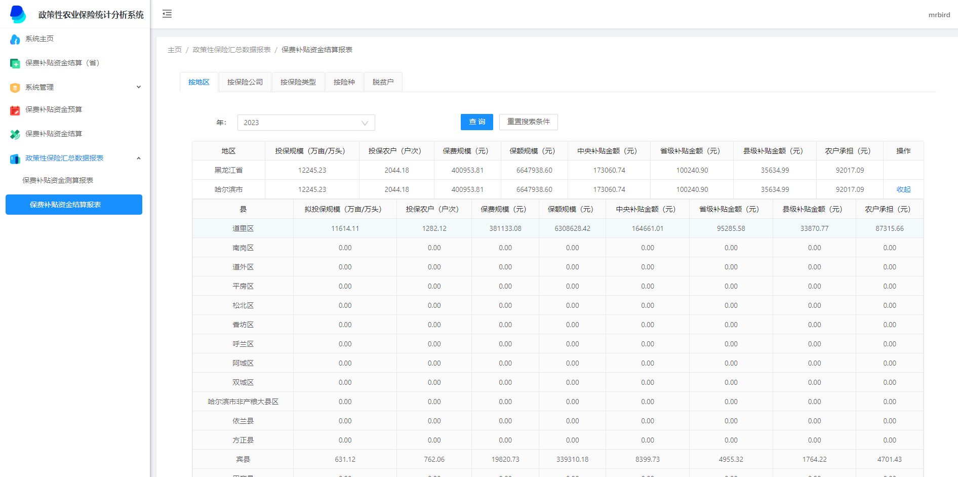Click the 收起 link in 哈尔滨市 row
958x477 pixels.
point(904,189)
